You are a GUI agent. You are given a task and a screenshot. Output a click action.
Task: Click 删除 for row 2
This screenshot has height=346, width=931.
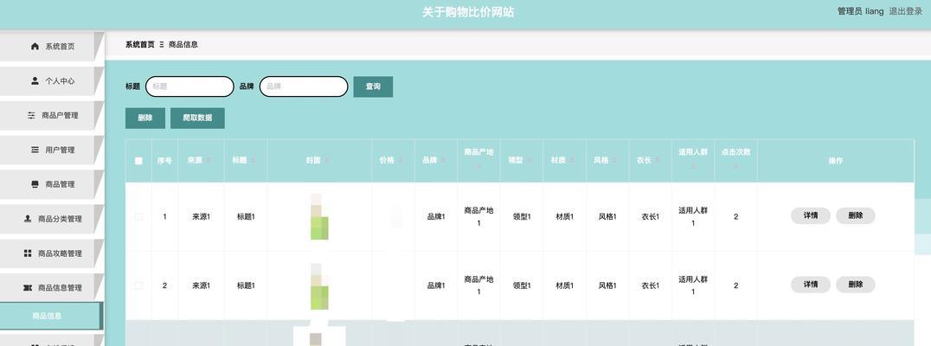pos(856,285)
